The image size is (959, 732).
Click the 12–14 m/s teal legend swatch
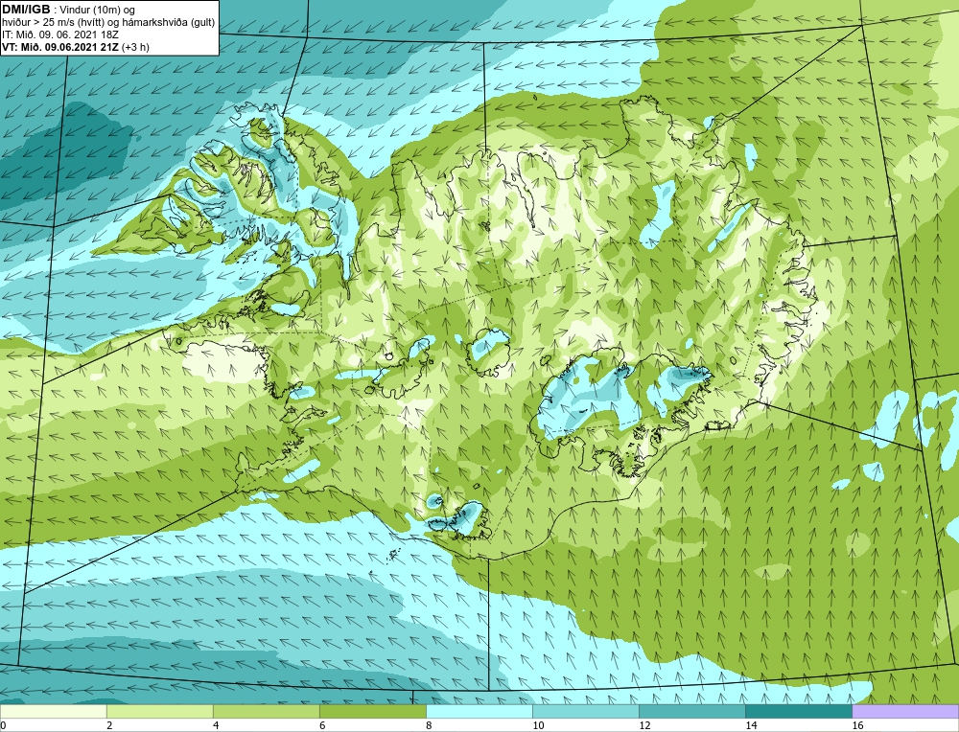691,711
